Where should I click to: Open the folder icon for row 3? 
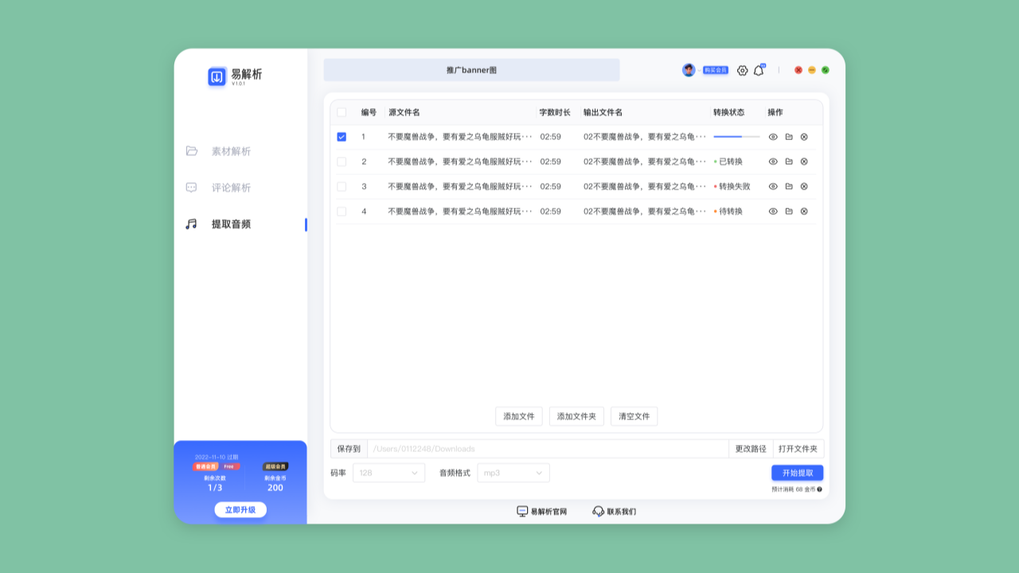788,185
